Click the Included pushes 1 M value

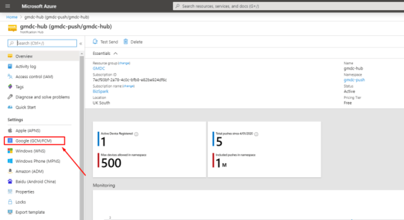tap(221, 163)
